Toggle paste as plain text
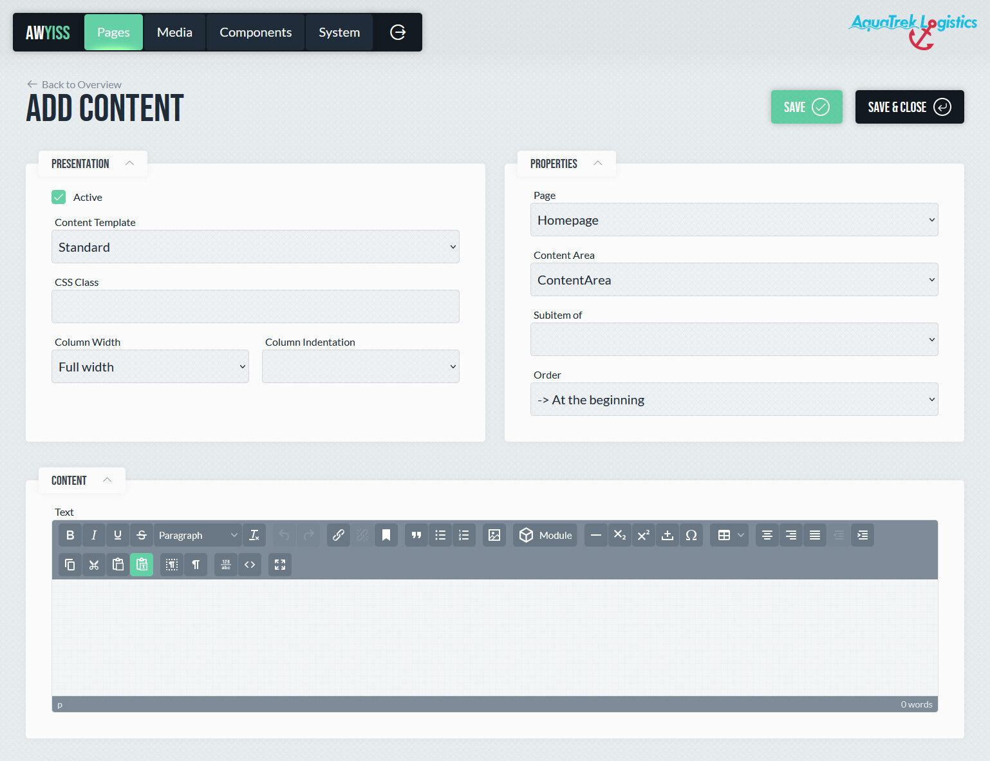Viewport: 990px width, 761px height. click(x=142, y=565)
